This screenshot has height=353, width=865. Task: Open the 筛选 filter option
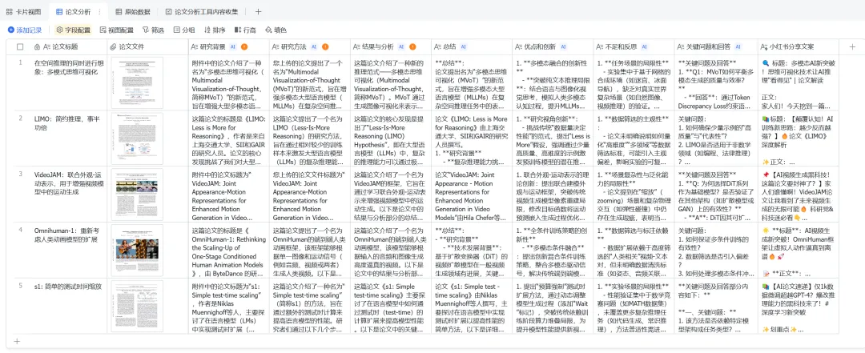[153, 30]
